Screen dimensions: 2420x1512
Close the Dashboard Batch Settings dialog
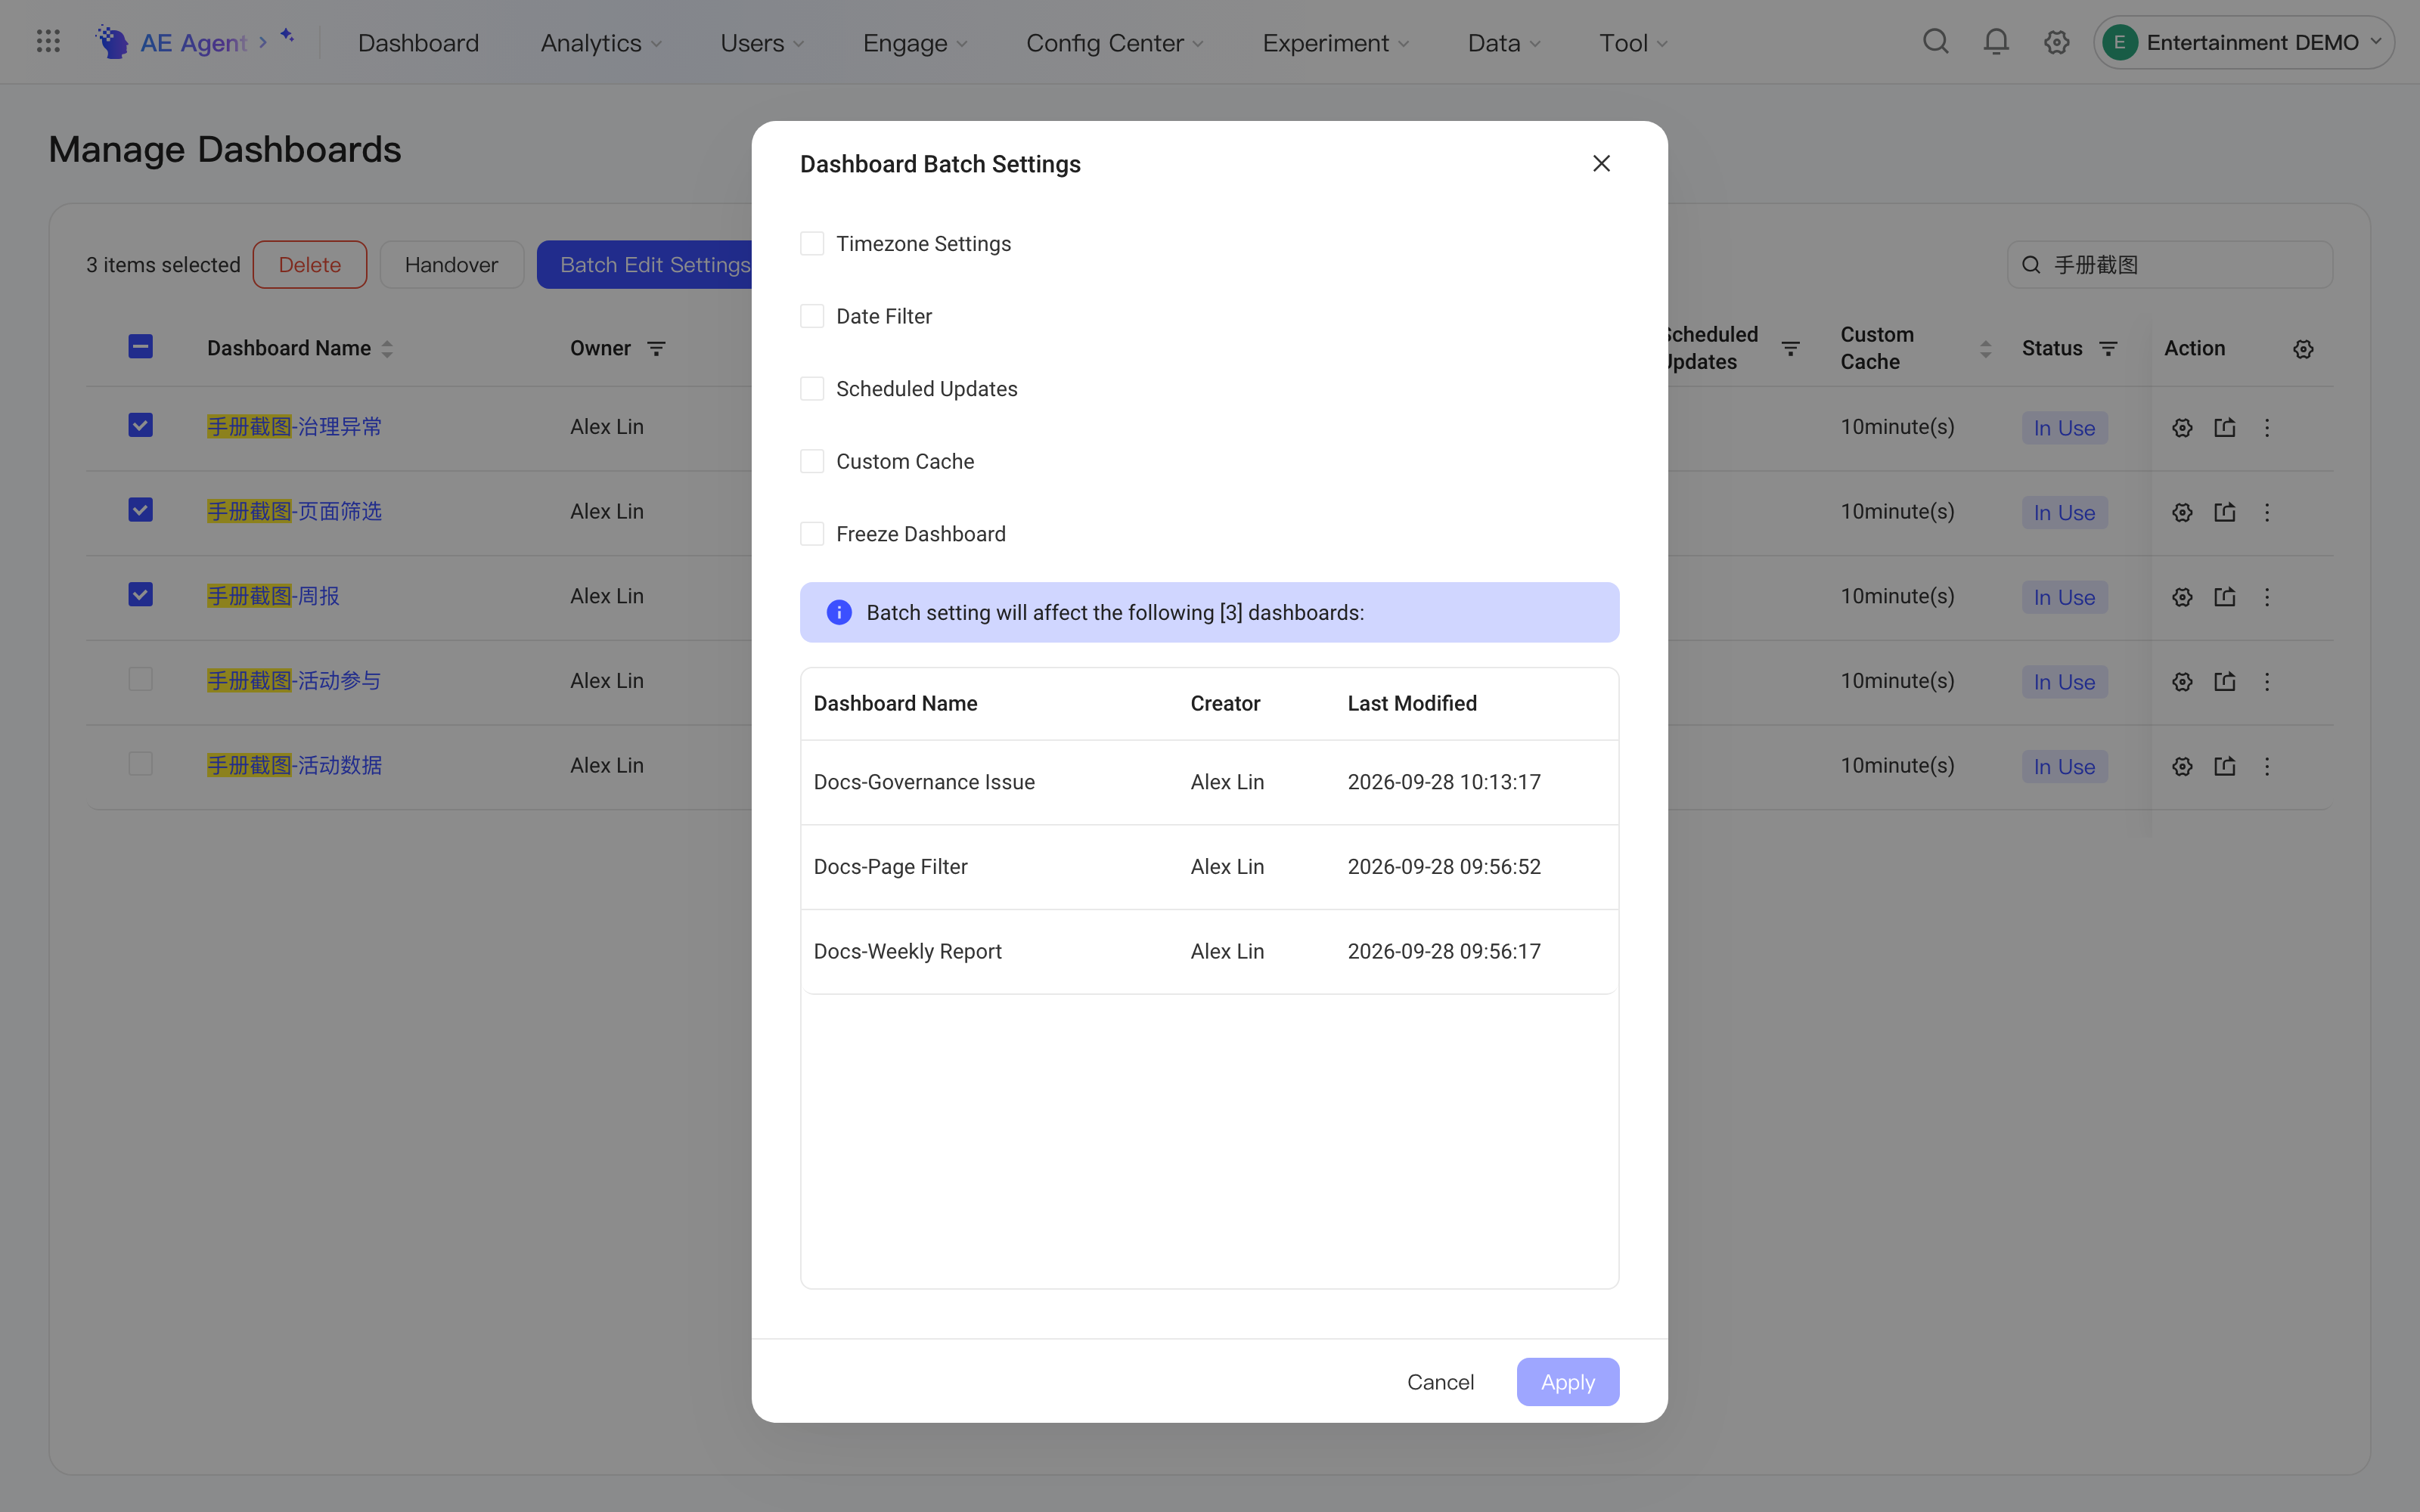[1601, 164]
